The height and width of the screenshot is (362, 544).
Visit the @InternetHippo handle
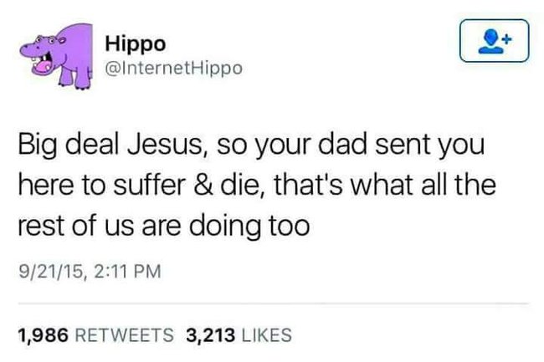pos(173,69)
